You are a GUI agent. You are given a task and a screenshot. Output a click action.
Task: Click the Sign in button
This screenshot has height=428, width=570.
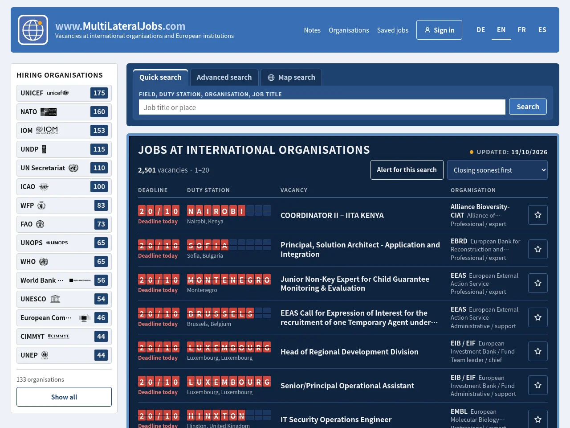point(439,30)
